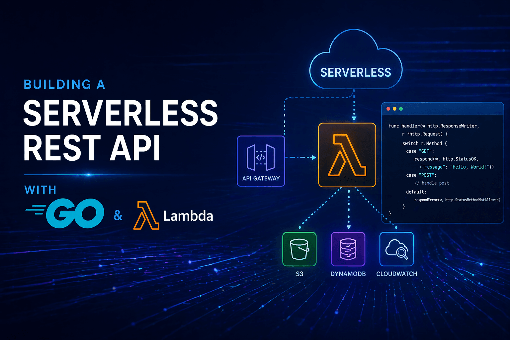Image resolution: width=510 pixels, height=340 pixels.
Task: Click the '"Hello, World!"' message code line
Action: [457, 167]
